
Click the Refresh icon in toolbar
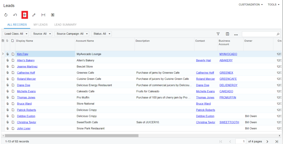click(x=6, y=15)
